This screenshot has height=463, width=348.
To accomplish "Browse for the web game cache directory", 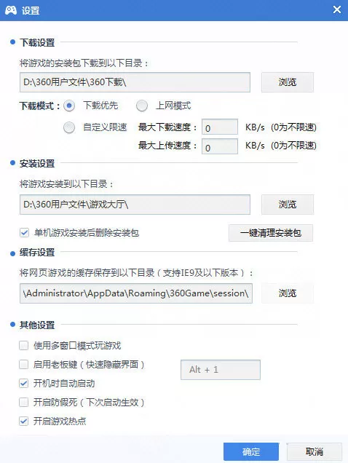I will (x=288, y=293).
